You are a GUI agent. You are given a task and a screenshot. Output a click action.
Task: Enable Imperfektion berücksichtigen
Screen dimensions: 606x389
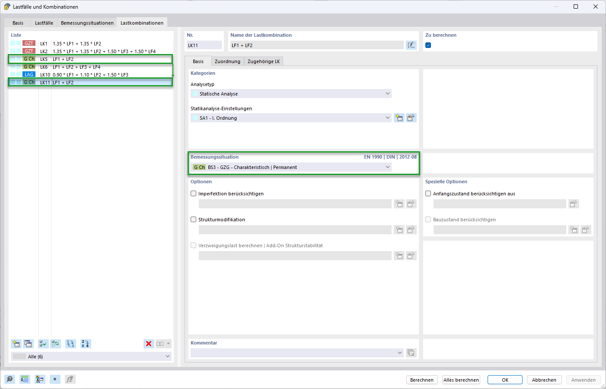click(x=194, y=194)
